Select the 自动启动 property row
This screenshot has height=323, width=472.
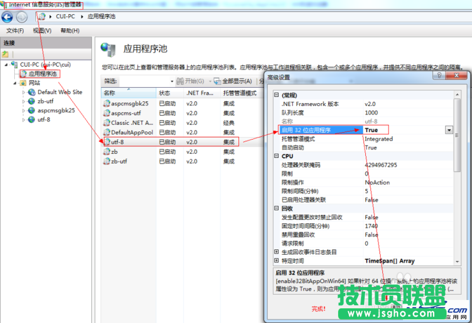(x=366, y=148)
